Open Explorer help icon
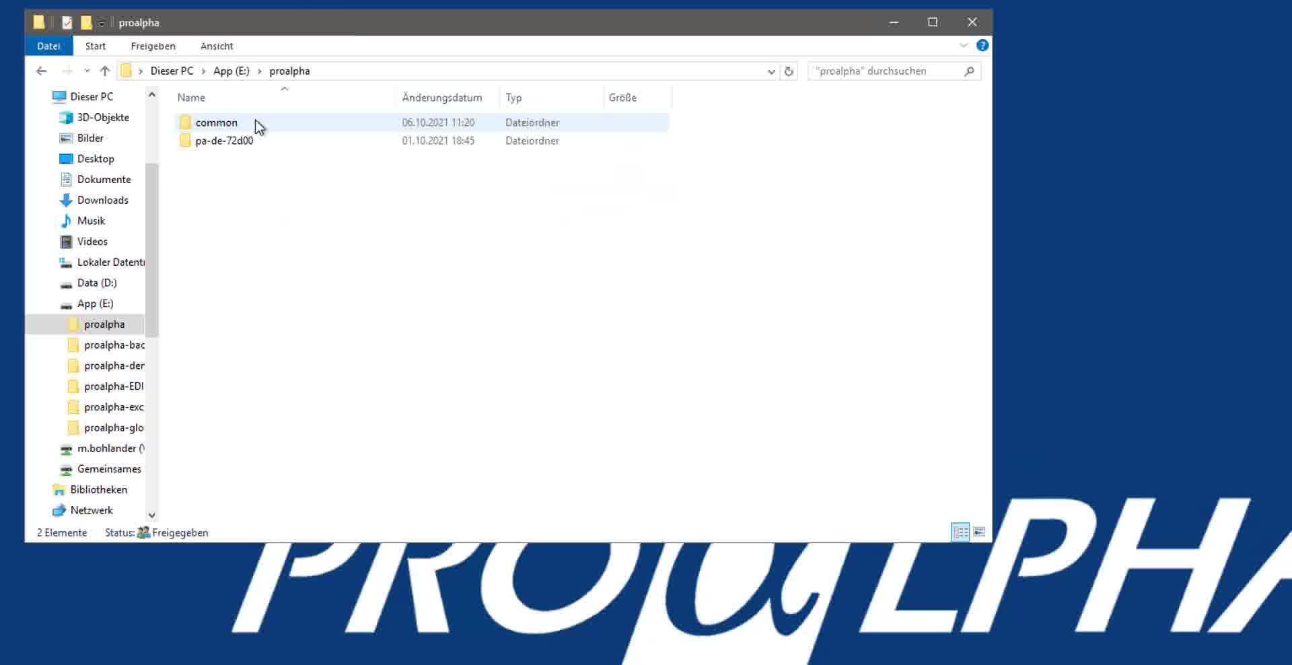 tap(982, 45)
